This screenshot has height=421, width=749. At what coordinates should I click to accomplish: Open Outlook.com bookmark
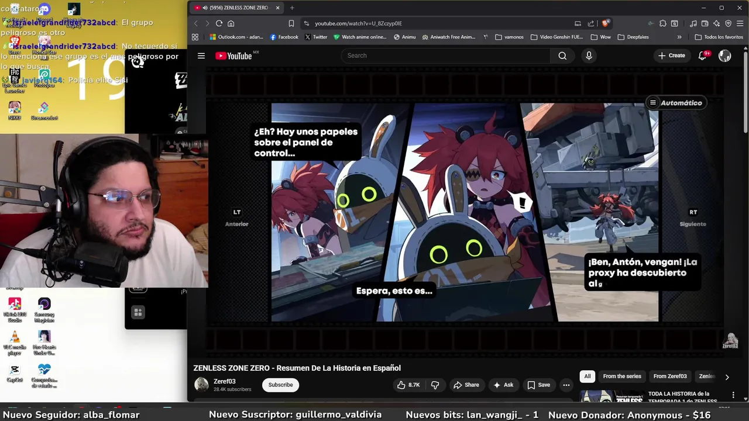(x=236, y=37)
